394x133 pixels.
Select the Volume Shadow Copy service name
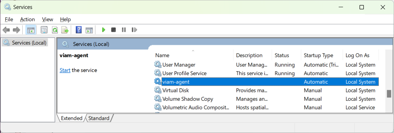click(188, 99)
